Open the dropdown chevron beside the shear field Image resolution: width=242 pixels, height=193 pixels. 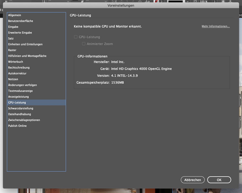pos(106,1)
